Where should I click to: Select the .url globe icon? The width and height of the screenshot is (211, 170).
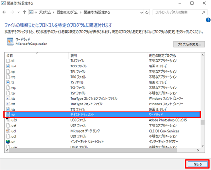8,142
